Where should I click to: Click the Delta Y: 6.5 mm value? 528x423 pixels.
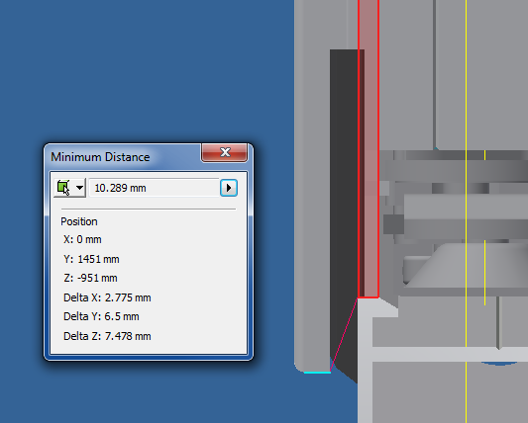[101, 316]
